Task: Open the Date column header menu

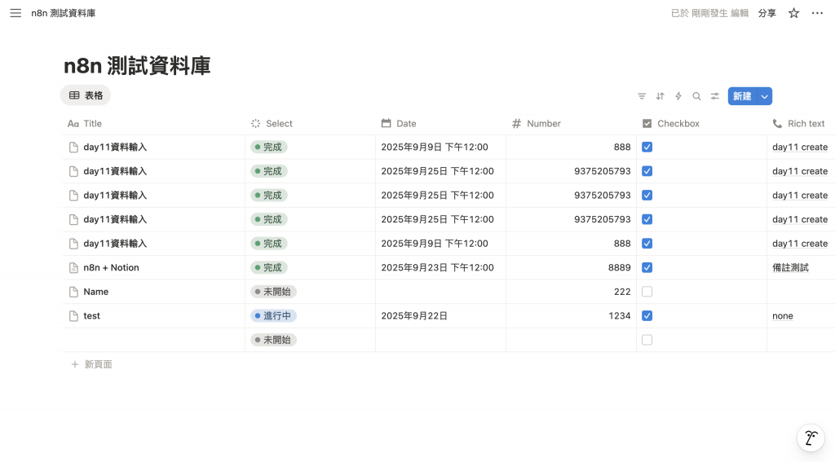Action: click(x=441, y=124)
